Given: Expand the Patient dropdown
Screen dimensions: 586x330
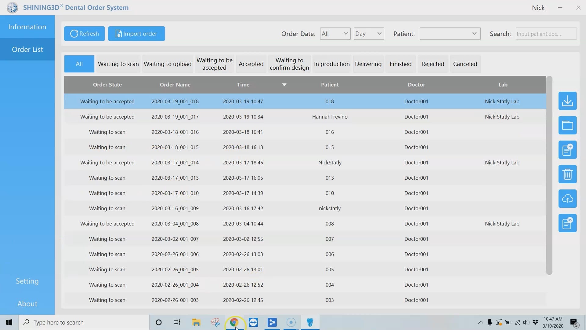Looking at the screenshot, I should [x=450, y=34].
